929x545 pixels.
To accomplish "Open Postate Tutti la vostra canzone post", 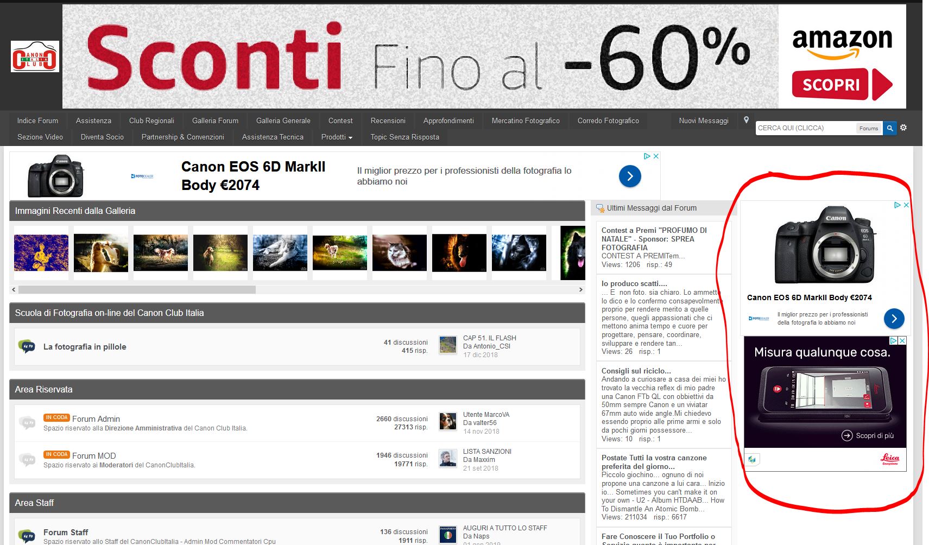I will coord(654,462).
